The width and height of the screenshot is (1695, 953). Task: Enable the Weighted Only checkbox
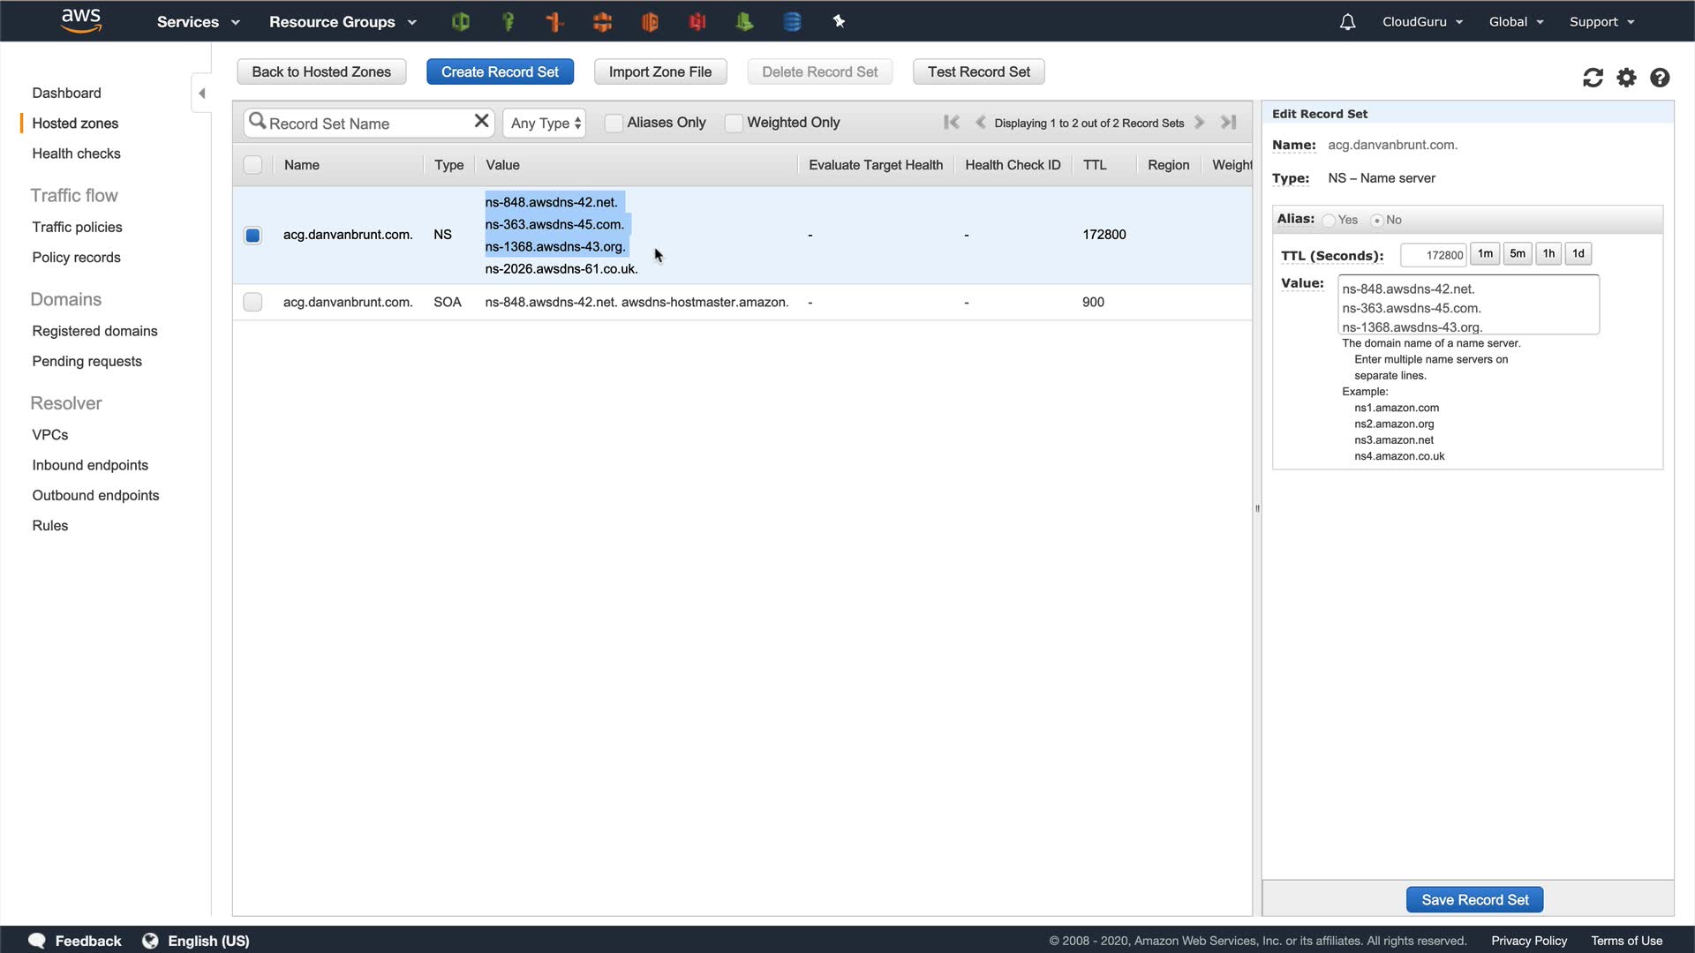(734, 123)
